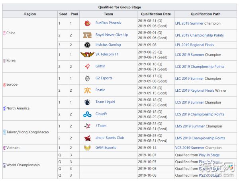
Task: Click the Royal Never Give Up logo
Action: point(87,35)
